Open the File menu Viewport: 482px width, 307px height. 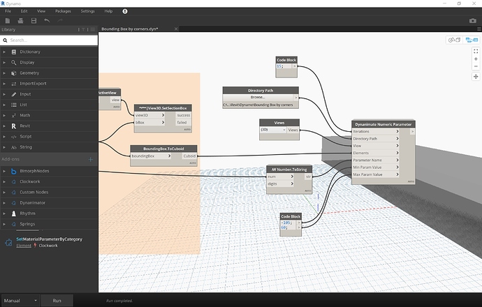[8, 11]
